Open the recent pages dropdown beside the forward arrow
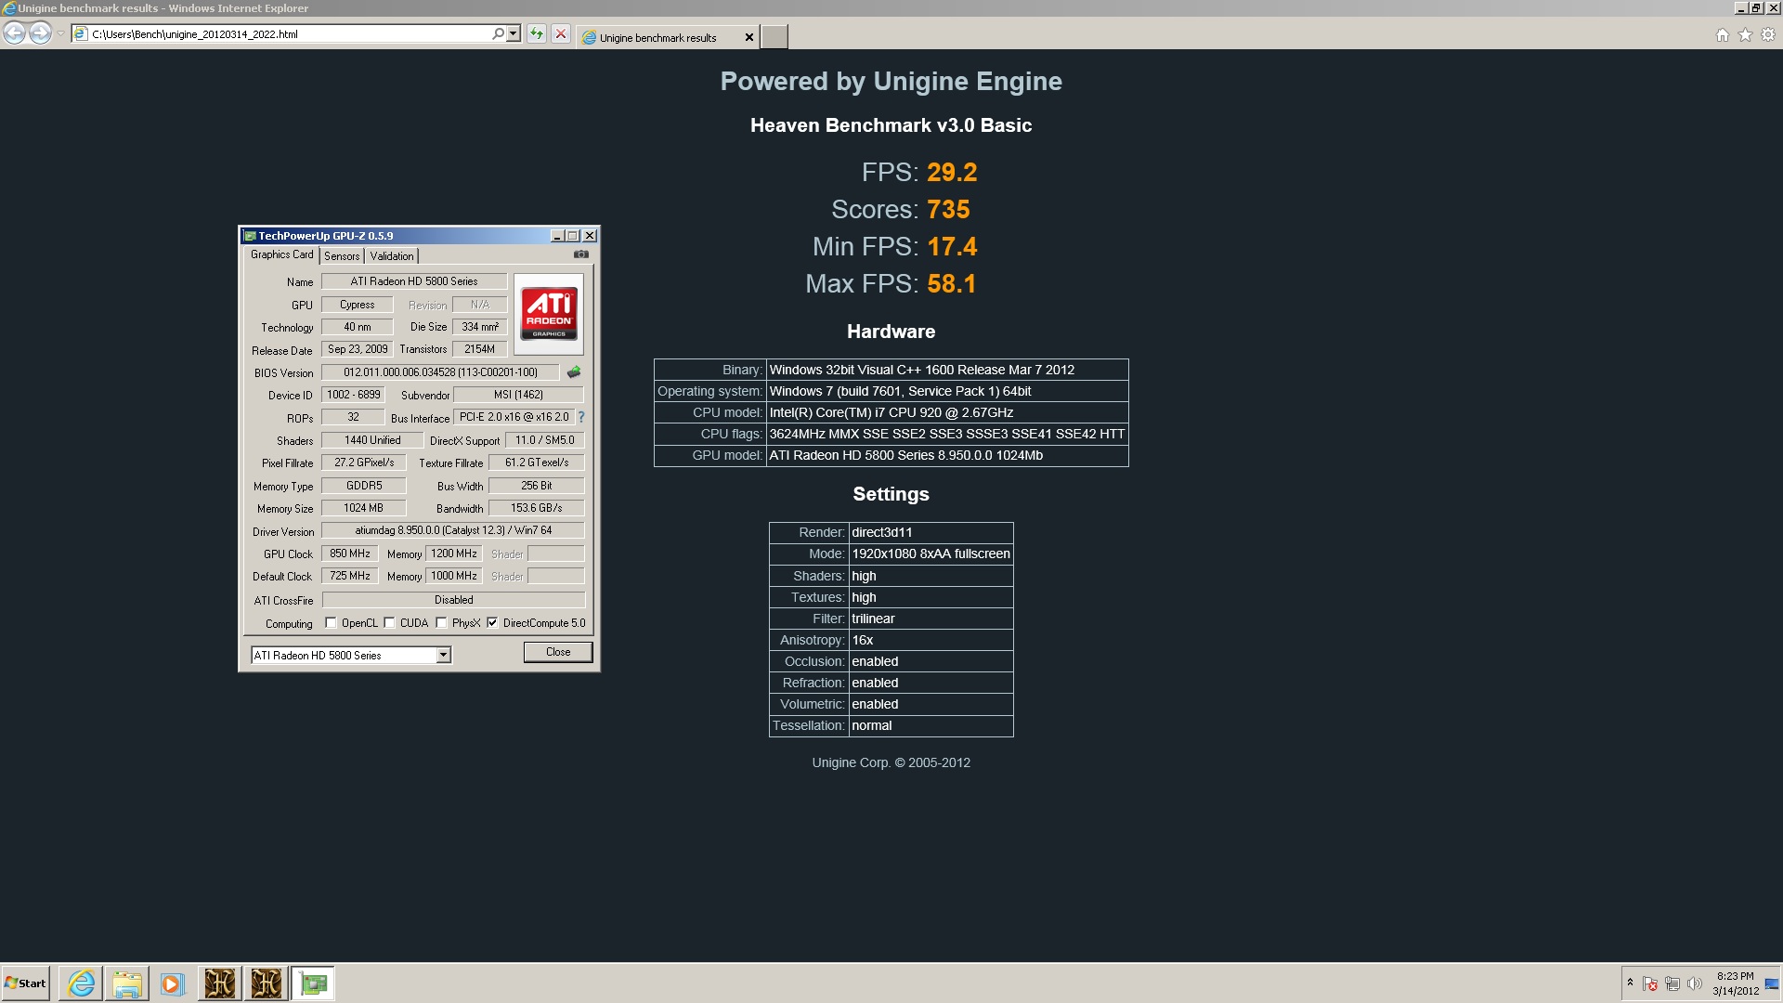The height and width of the screenshot is (1003, 1783). click(x=60, y=34)
